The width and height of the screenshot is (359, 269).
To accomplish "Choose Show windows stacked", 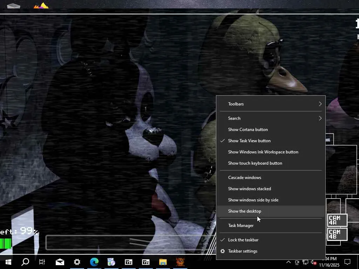I will pos(271,189).
